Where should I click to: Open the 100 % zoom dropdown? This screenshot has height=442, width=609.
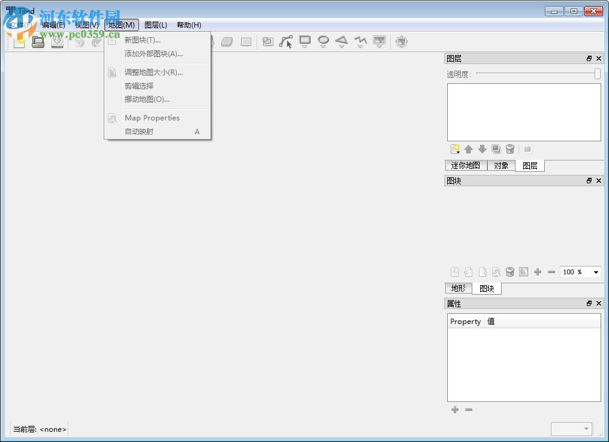coord(580,272)
